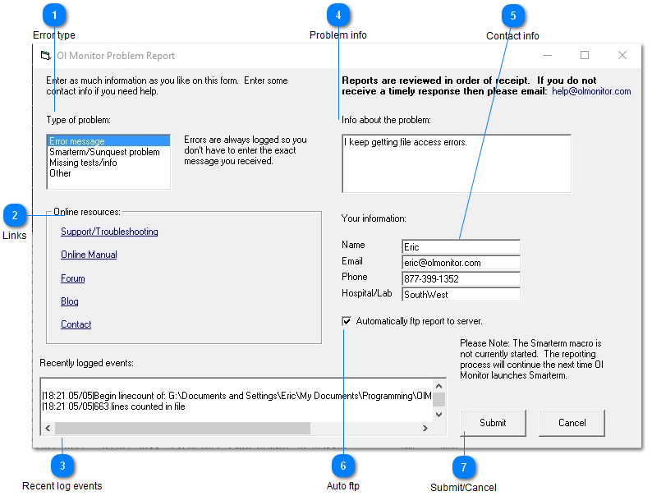The image size is (652, 496).
Task: Submit the problem report
Action: click(x=493, y=423)
